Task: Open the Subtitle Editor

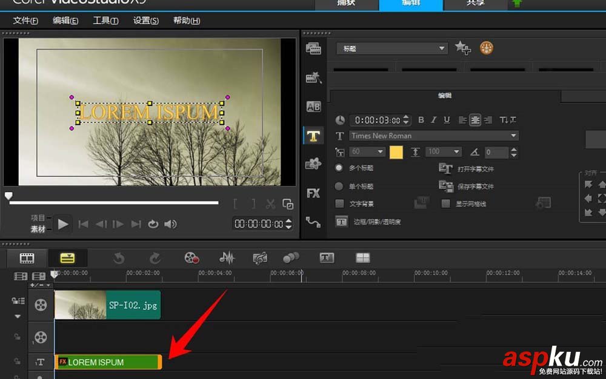Action: (327, 258)
